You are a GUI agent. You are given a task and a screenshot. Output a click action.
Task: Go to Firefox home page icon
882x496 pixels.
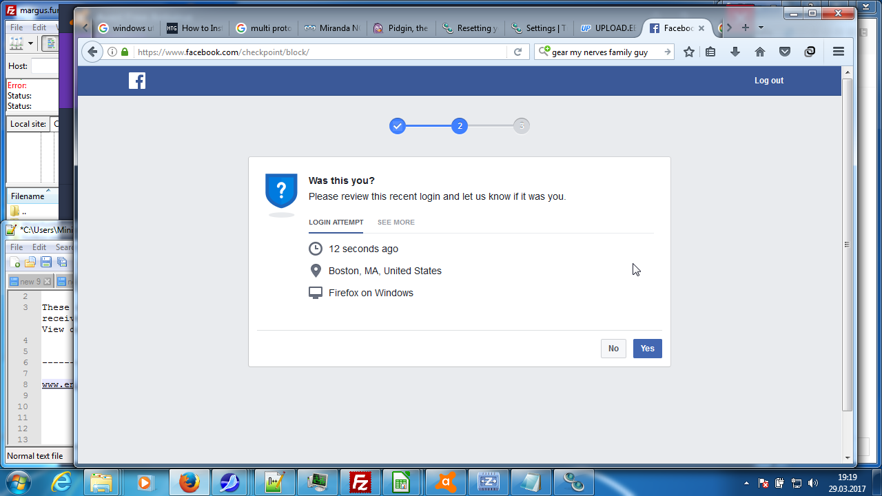pos(760,52)
